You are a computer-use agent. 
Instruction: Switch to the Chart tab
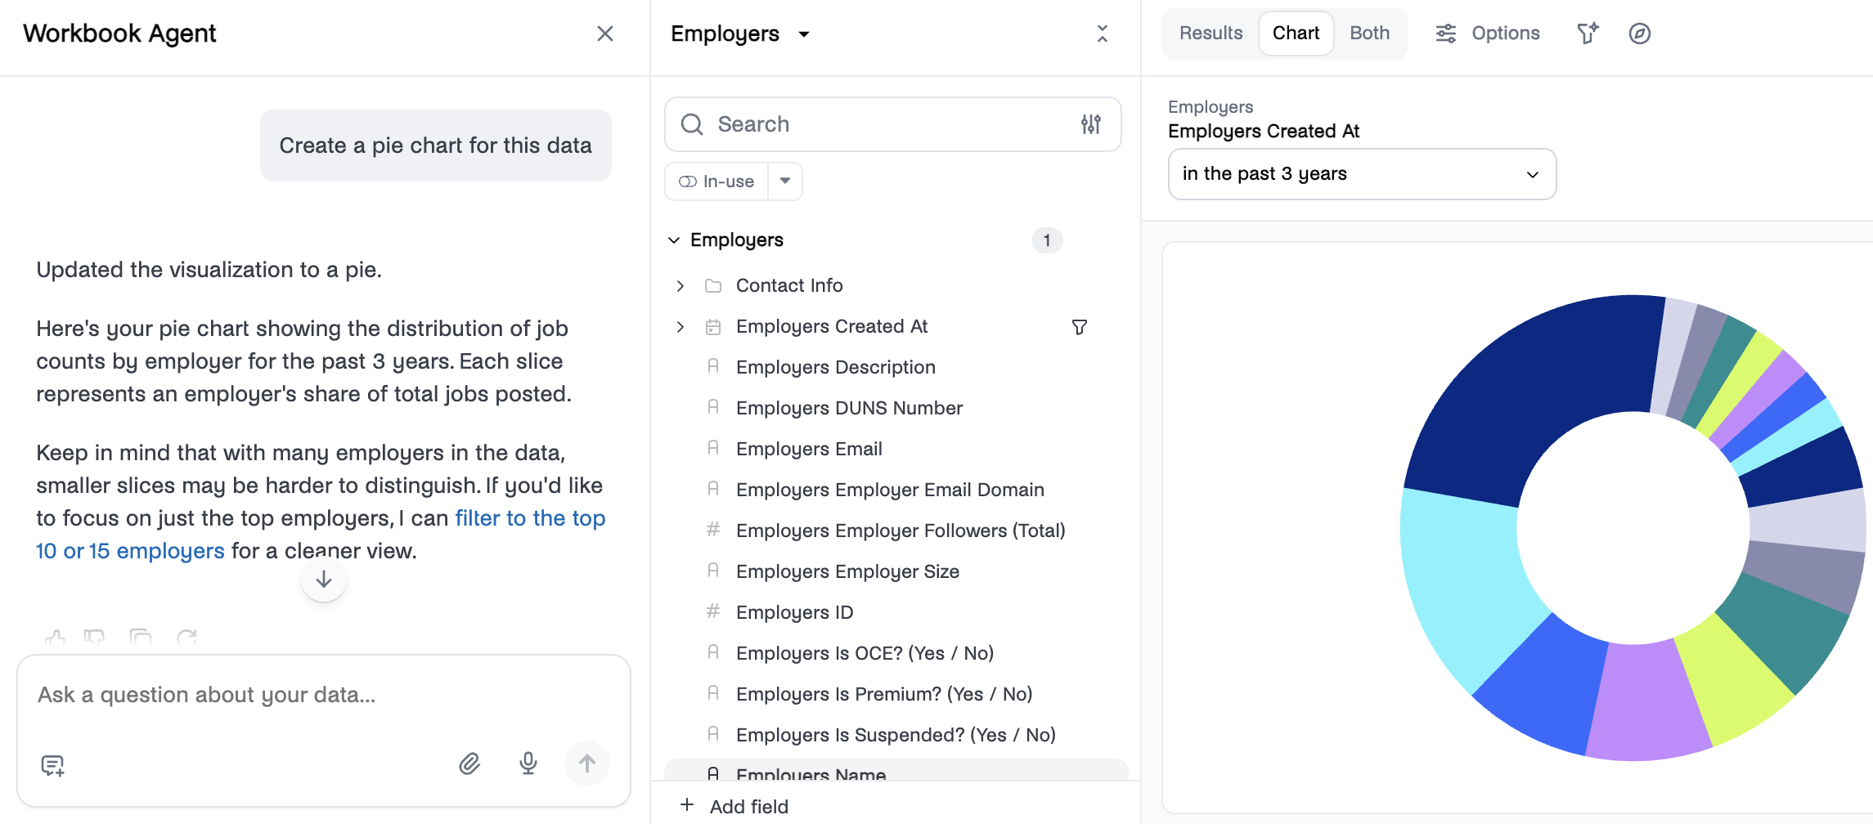tap(1296, 34)
